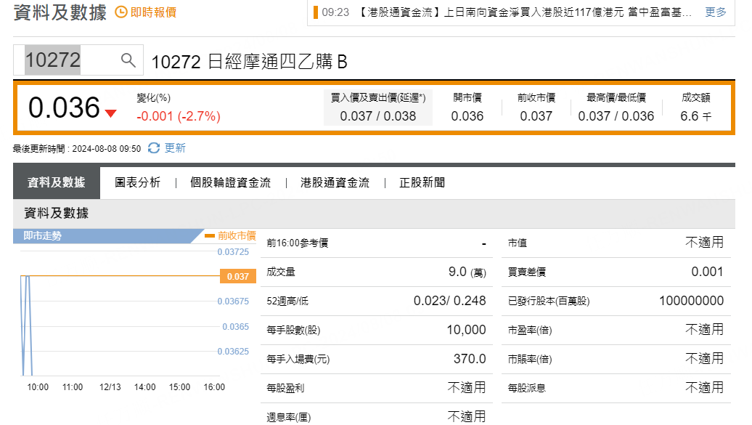Click the 0.03725 chart axis label
Viewport: 752px width, 425px height.
233,251
